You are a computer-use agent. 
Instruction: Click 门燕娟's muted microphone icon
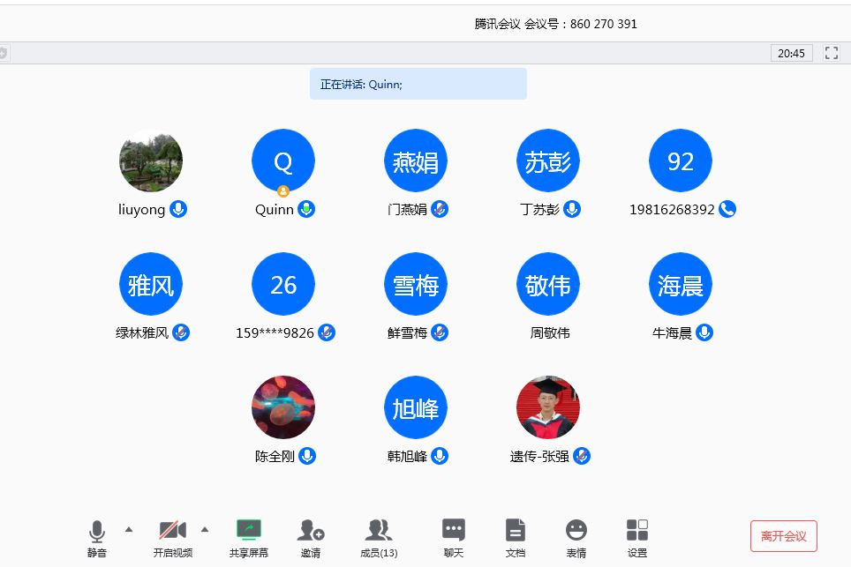[440, 209]
